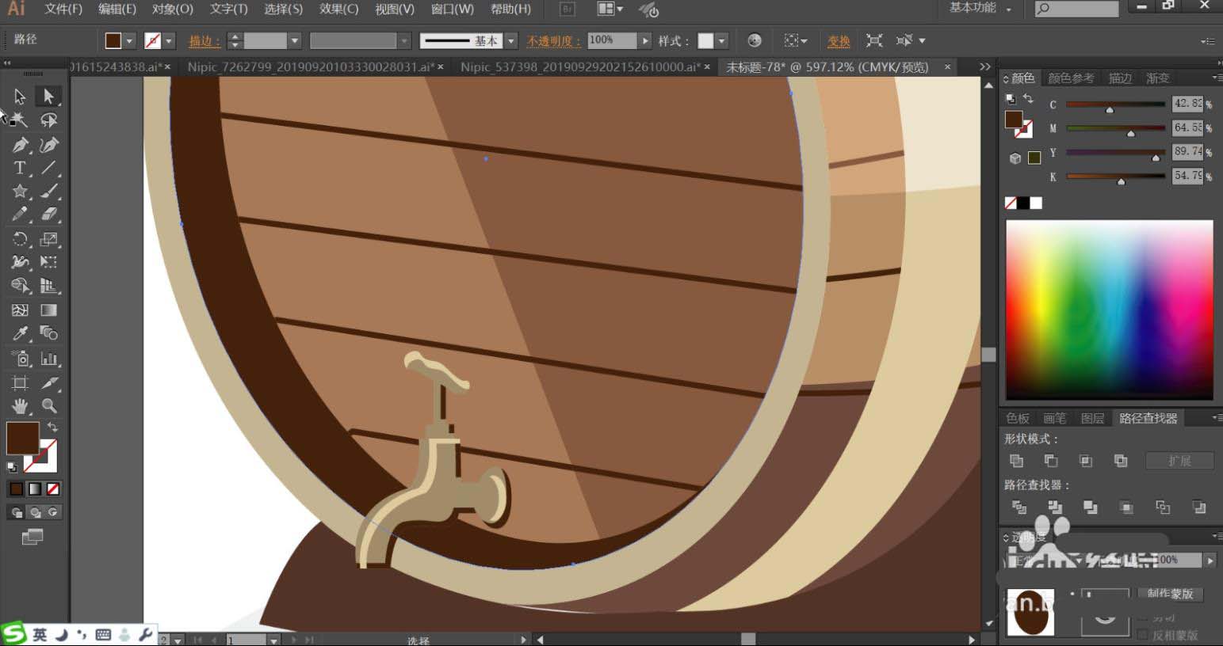The image size is (1223, 646).
Task: Select the Hand tool
Action: [19, 406]
